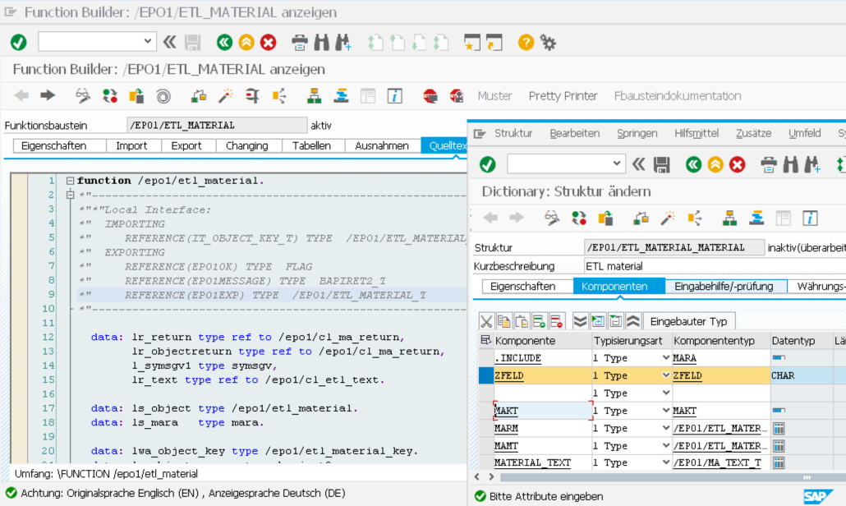Click Help question mark icon
846x506 pixels.
pos(526,42)
